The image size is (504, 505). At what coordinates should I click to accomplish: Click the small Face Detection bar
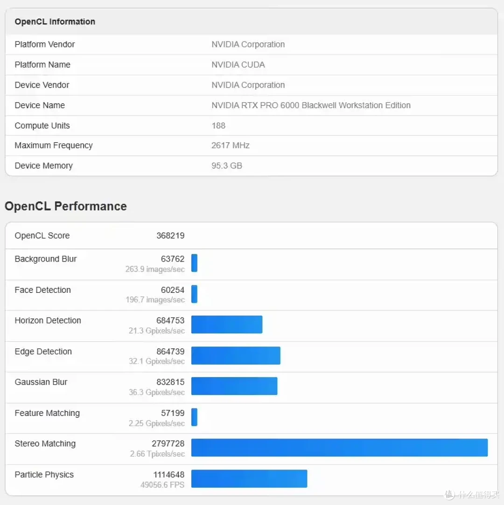coord(194,294)
